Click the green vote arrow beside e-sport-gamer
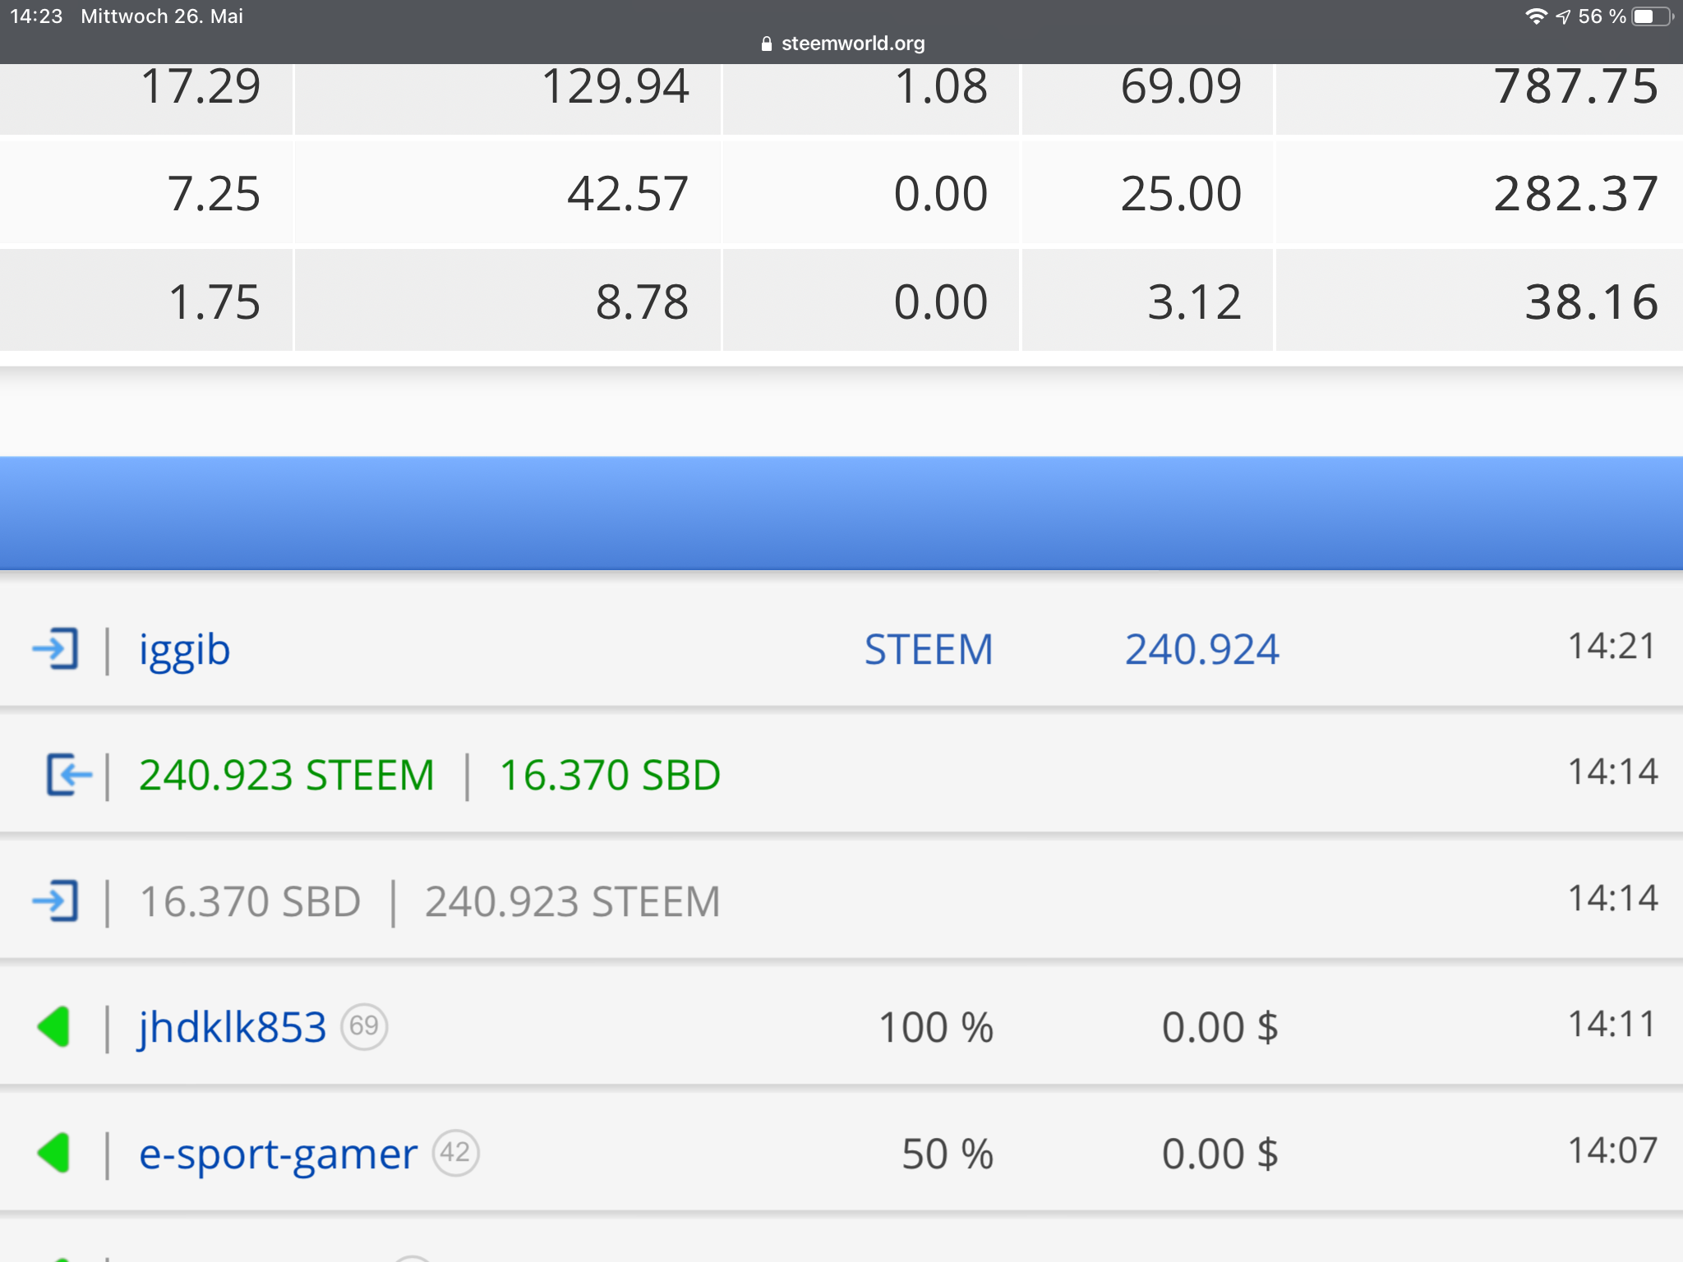Image resolution: width=1683 pixels, height=1262 pixels. tap(53, 1153)
